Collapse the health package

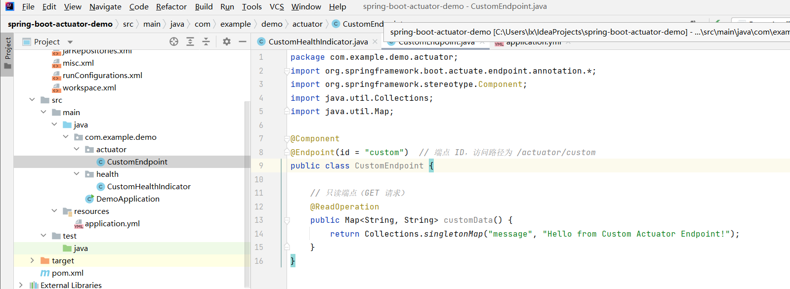[x=77, y=174]
